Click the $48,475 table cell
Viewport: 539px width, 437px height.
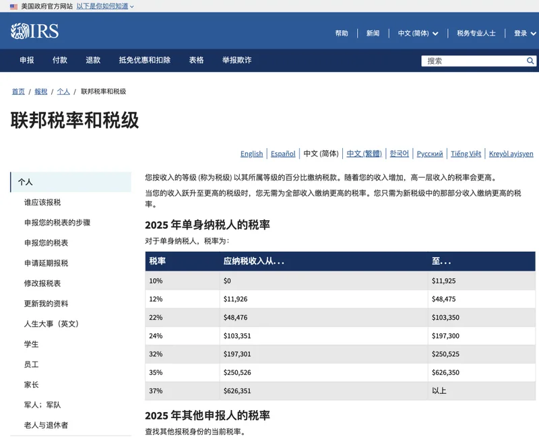click(482, 299)
